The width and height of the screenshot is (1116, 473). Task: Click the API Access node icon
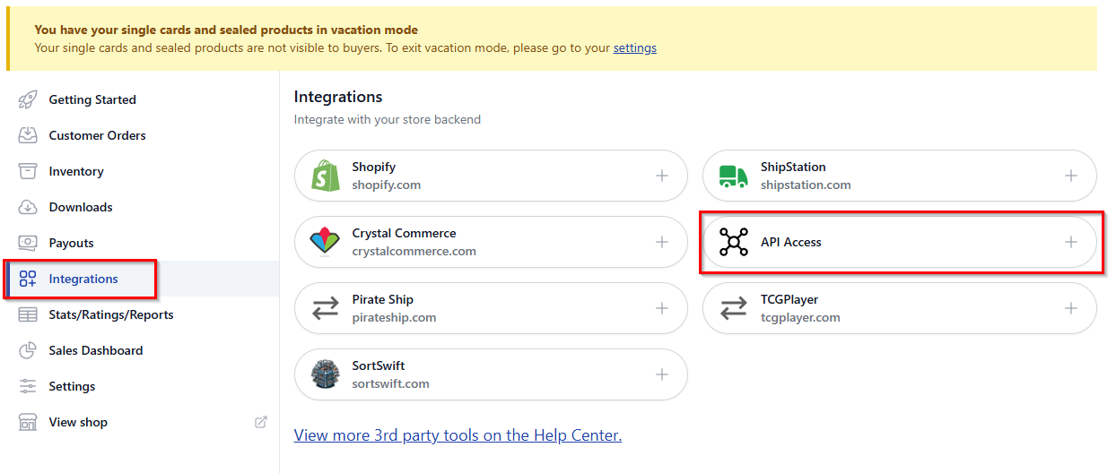[734, 242]
